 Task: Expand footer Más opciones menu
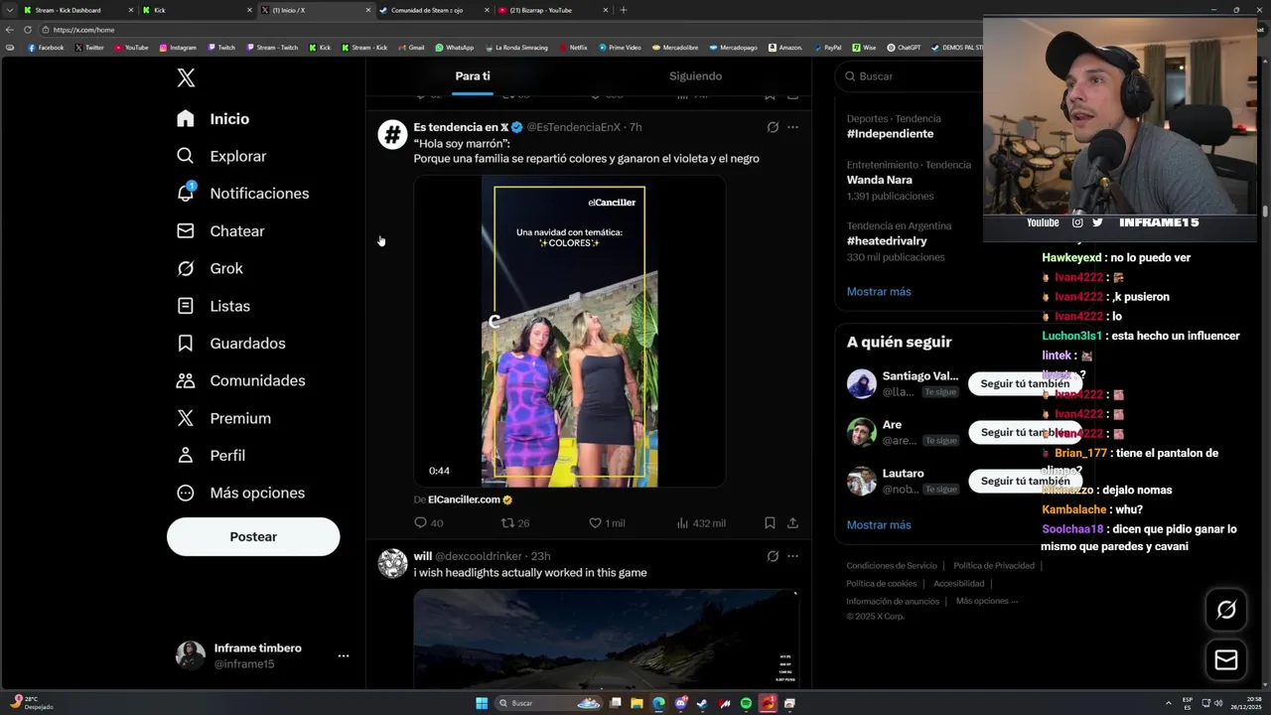(987, 601)
